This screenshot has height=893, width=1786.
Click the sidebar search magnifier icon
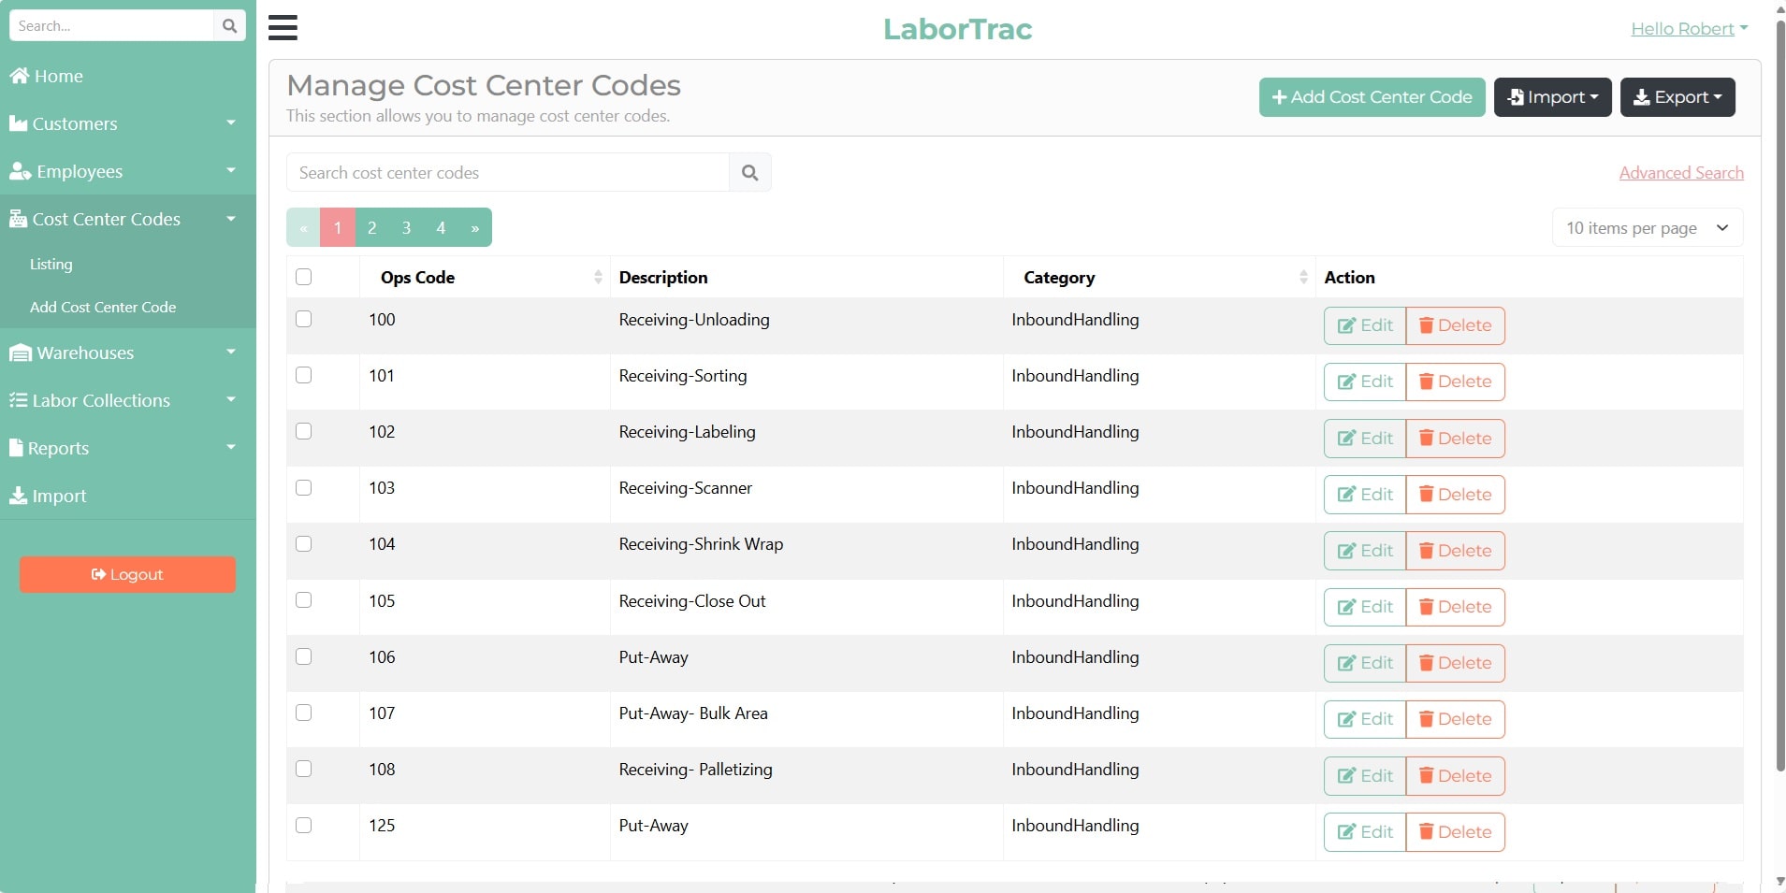click(x=229, y=26)
